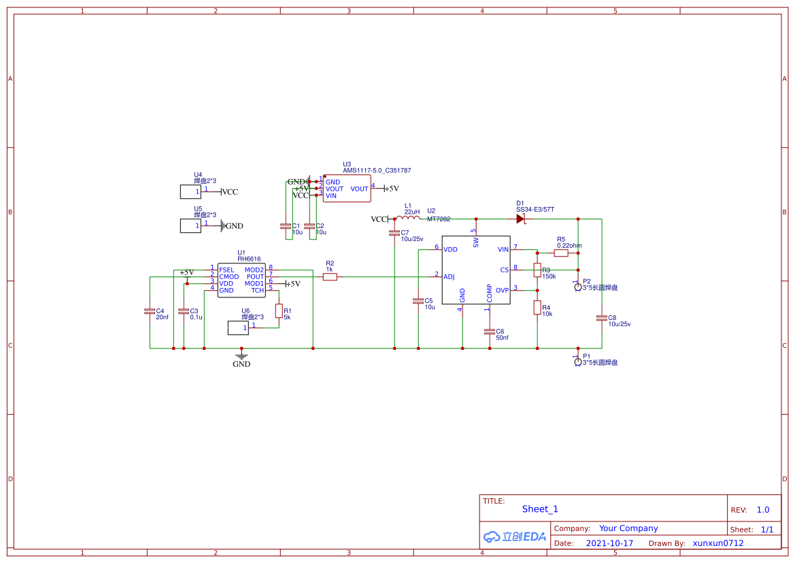Select the D1 SS34 diode symbol

(x=520, y=219)
